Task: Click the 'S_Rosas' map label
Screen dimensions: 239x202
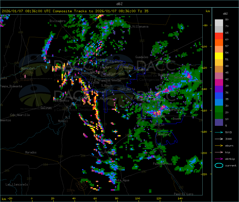Action: [x=107, y=85]
